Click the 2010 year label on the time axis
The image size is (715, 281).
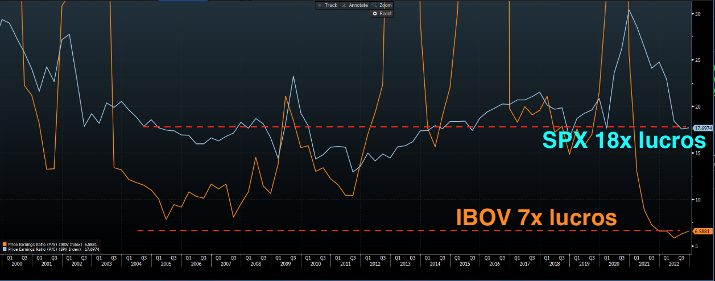point(316,264)
